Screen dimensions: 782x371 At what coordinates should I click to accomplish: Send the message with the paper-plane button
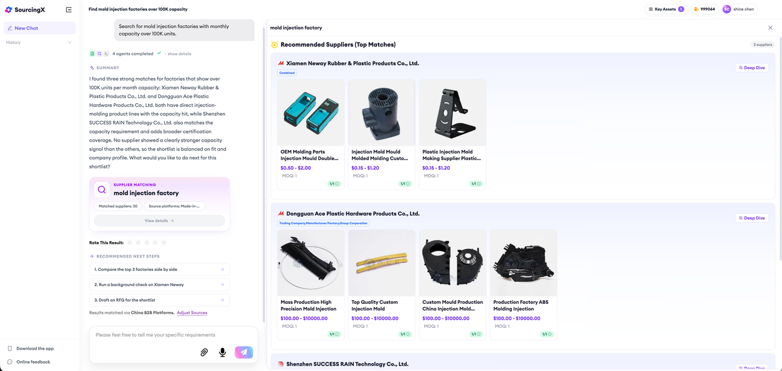[244, 352]
